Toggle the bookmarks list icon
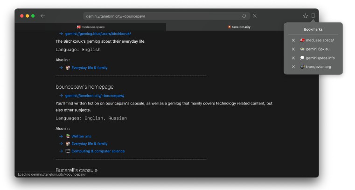 click(x=313, y=16)
